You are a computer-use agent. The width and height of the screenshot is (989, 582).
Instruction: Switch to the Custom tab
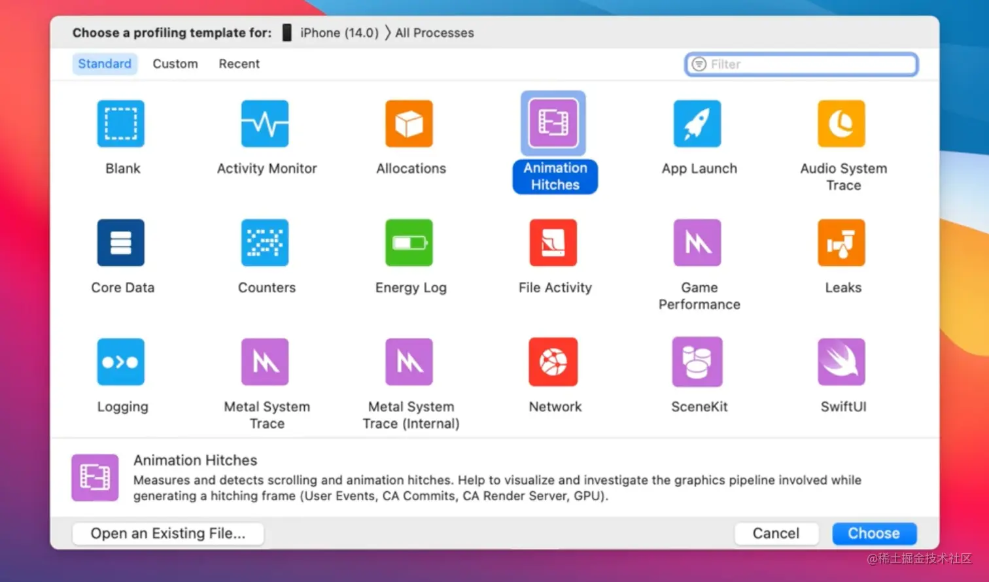coord(175,63)
